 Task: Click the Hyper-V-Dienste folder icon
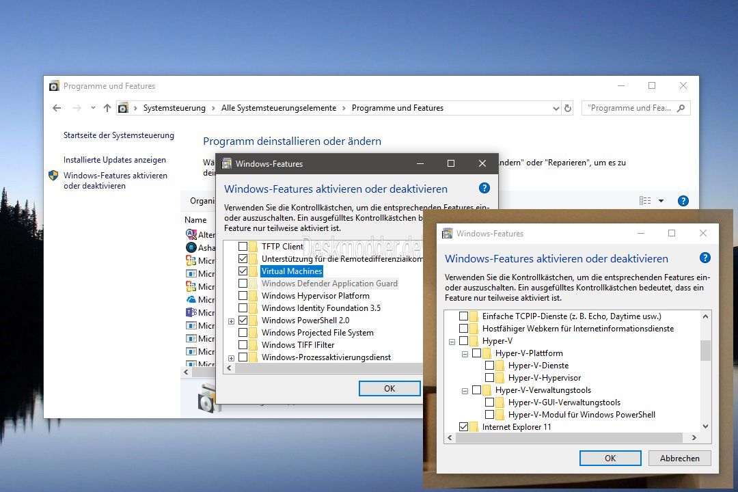500,366
